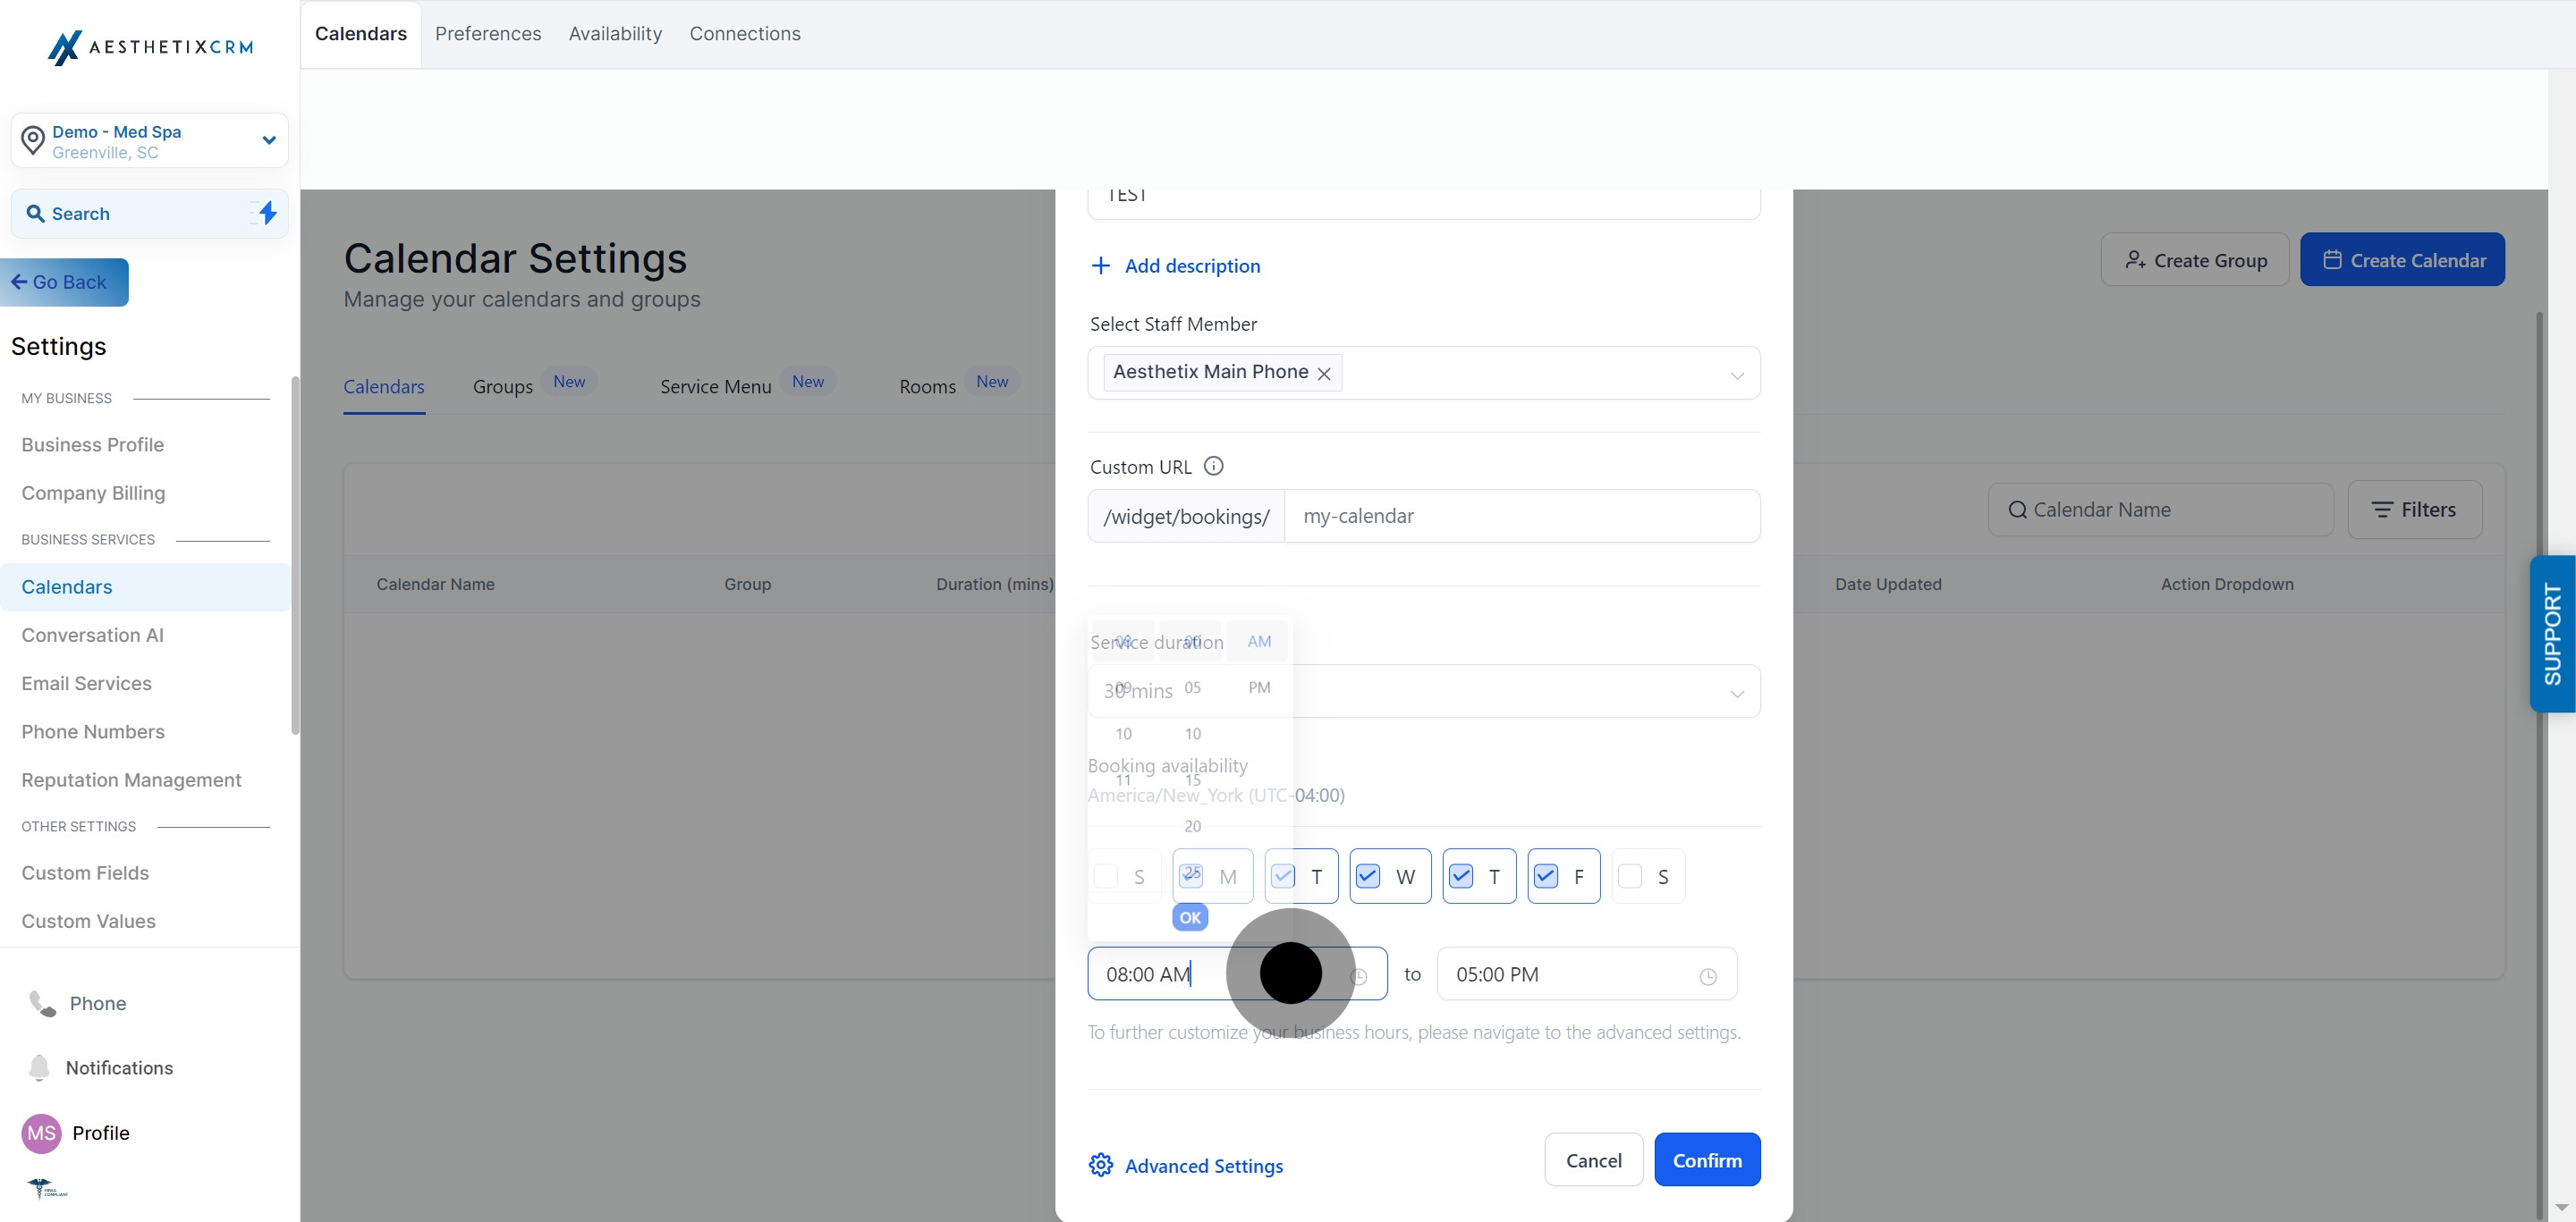Click the Phone handset icon

pos(42,1003)
